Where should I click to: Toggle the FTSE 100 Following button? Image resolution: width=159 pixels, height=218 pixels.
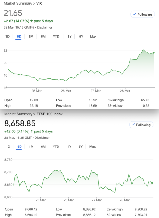(x=141, y=125)
